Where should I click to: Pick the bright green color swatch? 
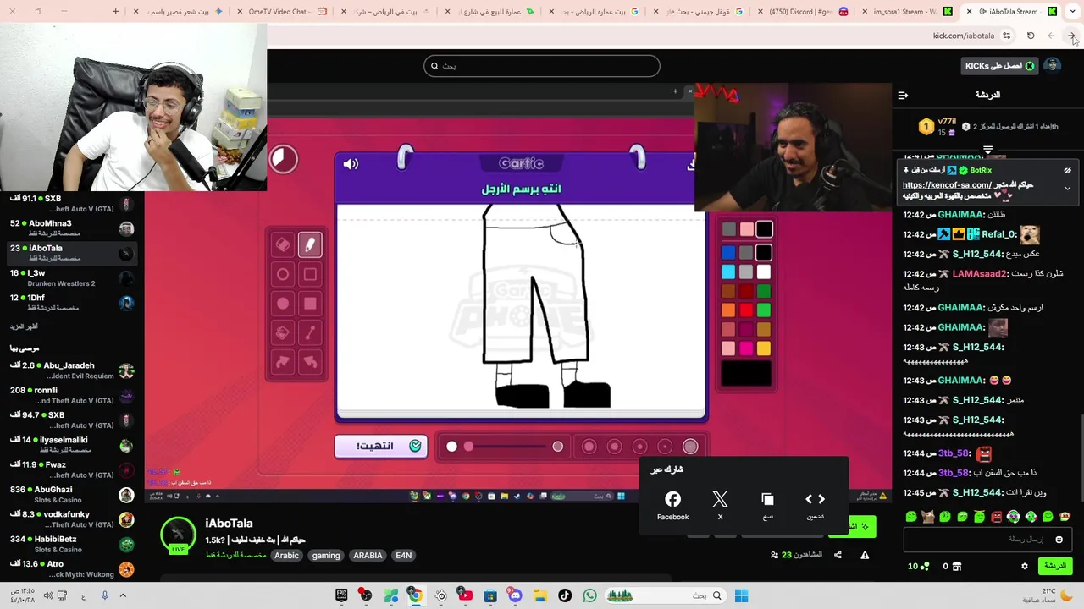[x=764, y=310]
